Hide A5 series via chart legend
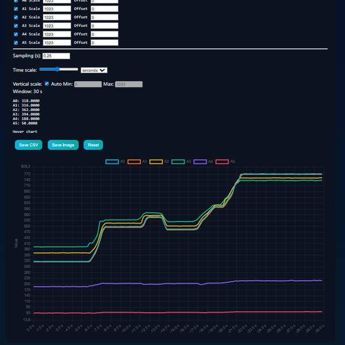 point(225,162)
